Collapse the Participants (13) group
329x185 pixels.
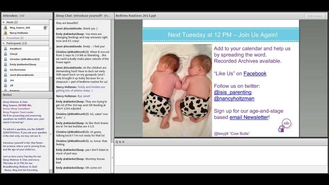tap(3, 43)
